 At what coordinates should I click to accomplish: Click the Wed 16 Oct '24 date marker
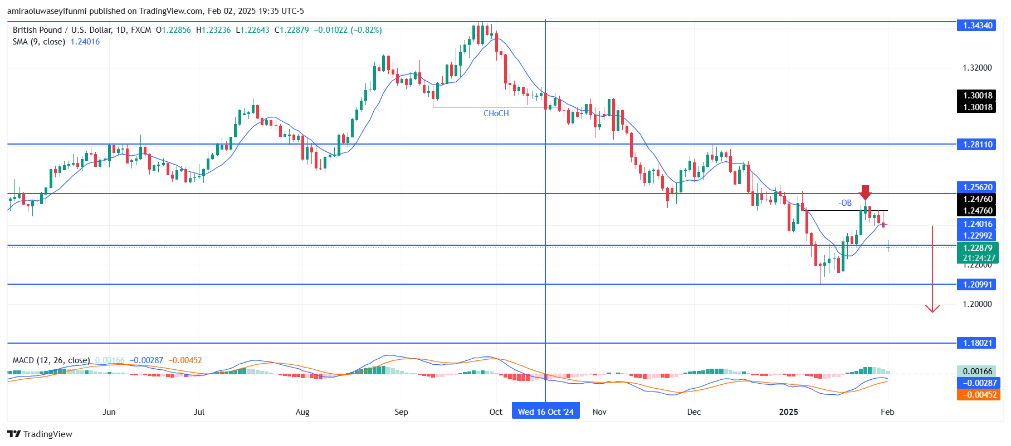tap(545, 412)
